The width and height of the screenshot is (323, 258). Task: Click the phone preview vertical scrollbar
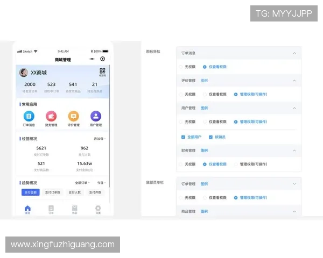click(109, 126)
